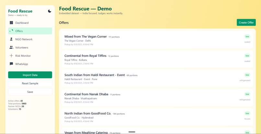Click Haldi Restaurant - Event · Pune line

click(x=81, y=79)
